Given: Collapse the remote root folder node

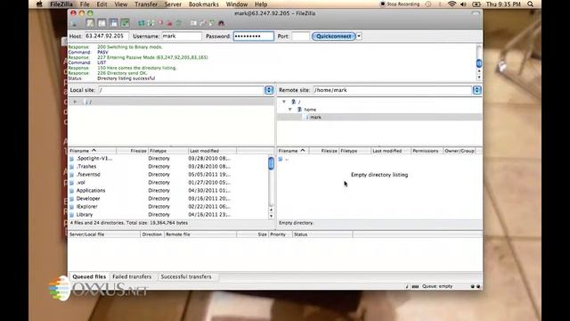Looking at the screenshot, I should click(284, 102).
